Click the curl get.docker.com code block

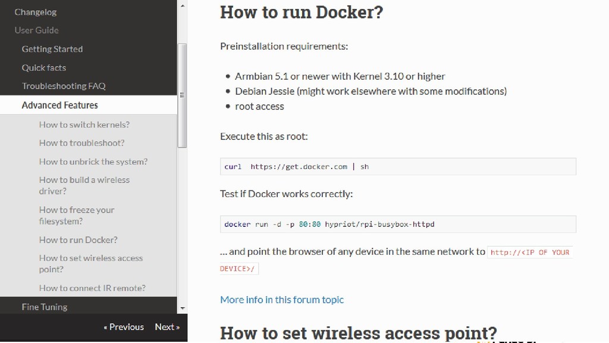398,167
